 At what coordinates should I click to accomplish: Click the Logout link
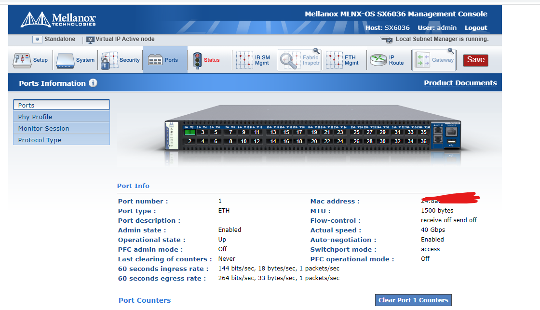[x=476, y=28]
